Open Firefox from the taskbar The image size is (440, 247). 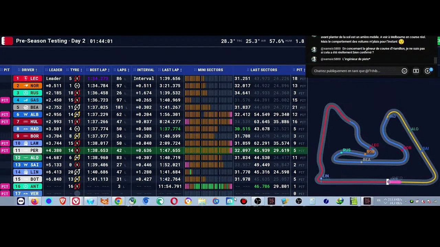click(x=35, y=201)
